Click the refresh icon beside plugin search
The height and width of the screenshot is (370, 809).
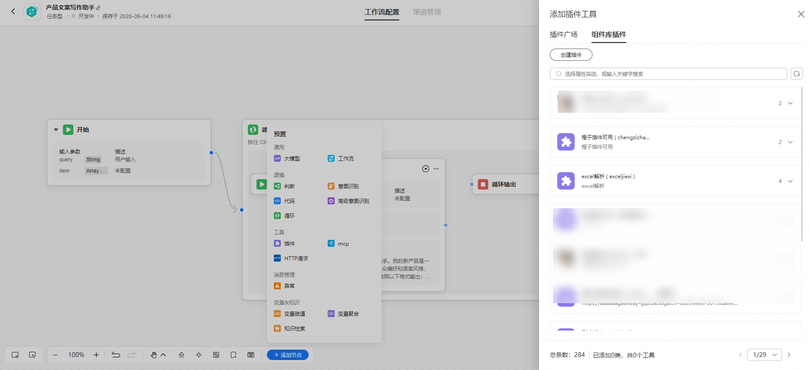[796, 74]
